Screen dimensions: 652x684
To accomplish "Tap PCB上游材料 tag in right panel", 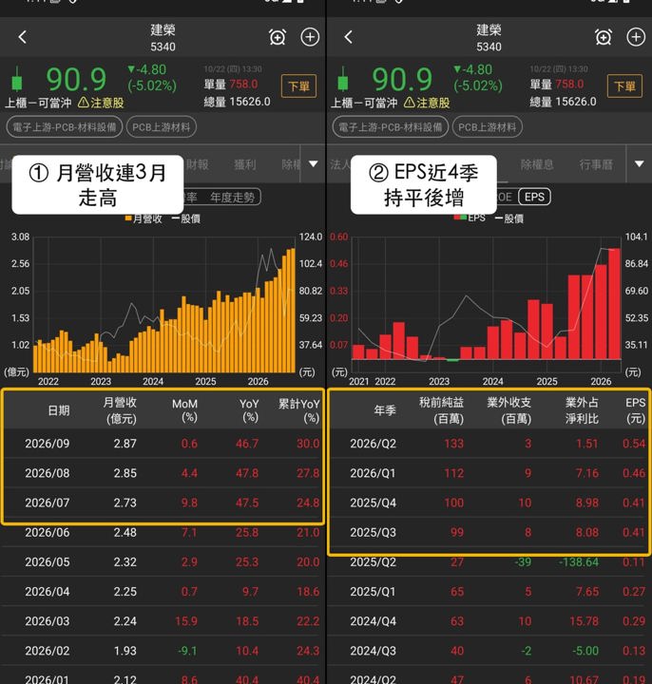I will click(x=488, y=127).
